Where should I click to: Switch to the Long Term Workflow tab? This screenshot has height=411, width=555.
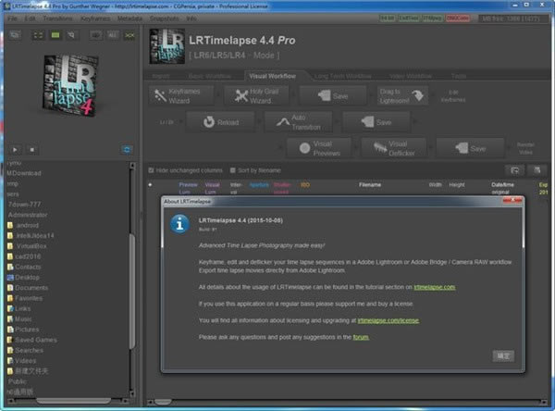click(x=342, y=76)
